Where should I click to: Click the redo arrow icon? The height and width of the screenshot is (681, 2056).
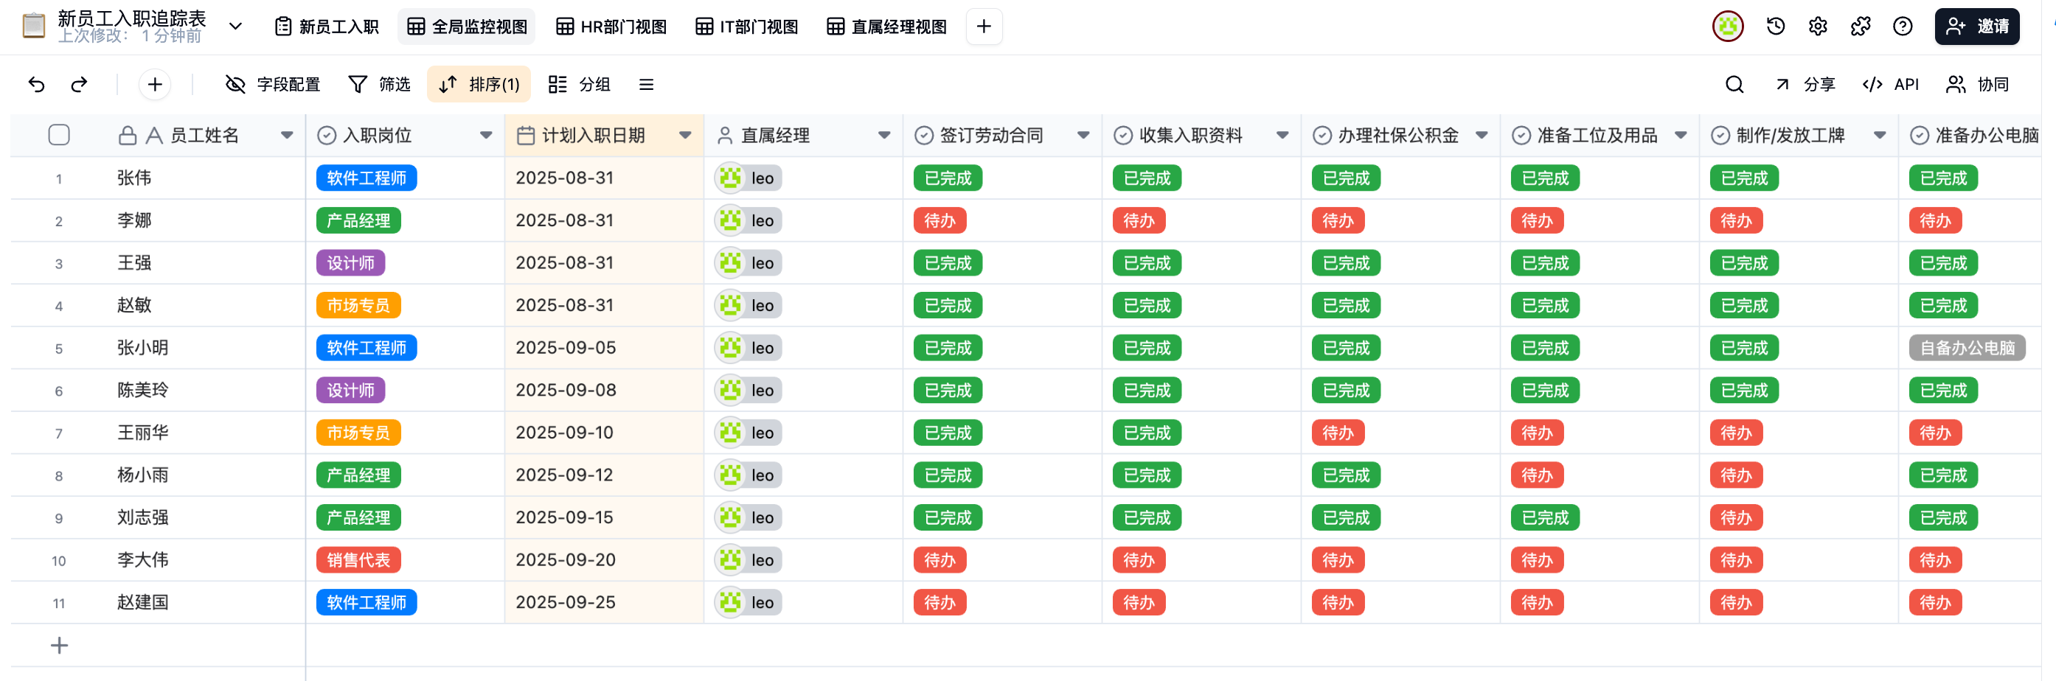79,85
